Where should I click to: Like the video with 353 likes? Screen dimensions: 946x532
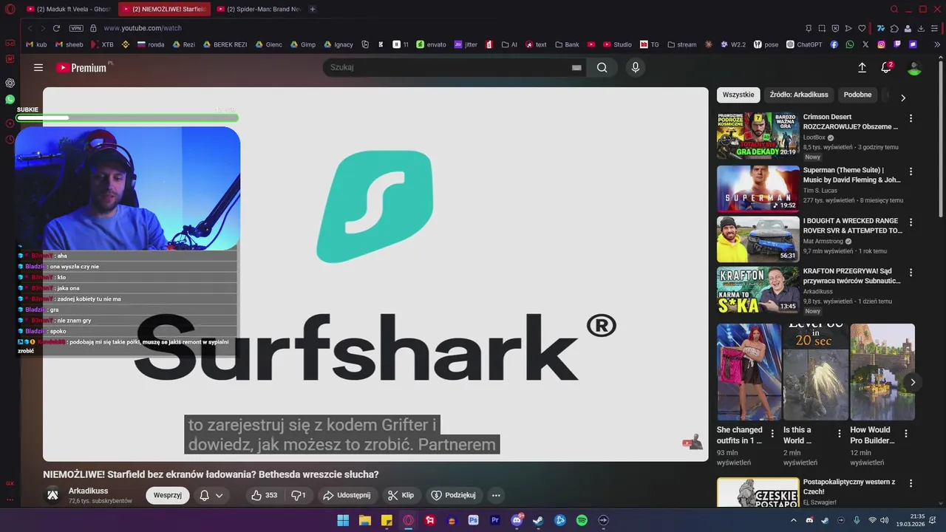click(x=264, y=495)
